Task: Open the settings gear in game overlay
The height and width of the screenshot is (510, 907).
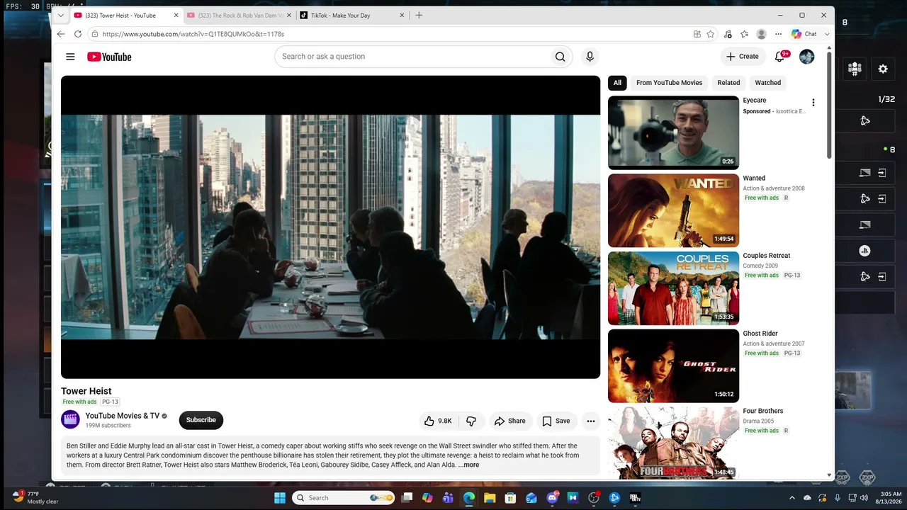Action: [x=883, y=69]
